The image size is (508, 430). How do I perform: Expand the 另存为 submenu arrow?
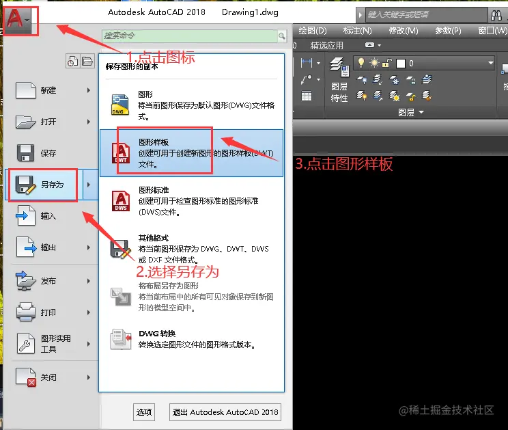(x=89, y=185)
